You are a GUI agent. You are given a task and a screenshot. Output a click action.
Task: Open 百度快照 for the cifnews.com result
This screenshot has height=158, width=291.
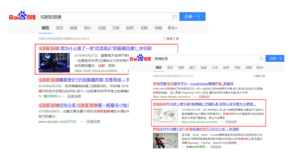pyautogui.click(x=204, y=97)
